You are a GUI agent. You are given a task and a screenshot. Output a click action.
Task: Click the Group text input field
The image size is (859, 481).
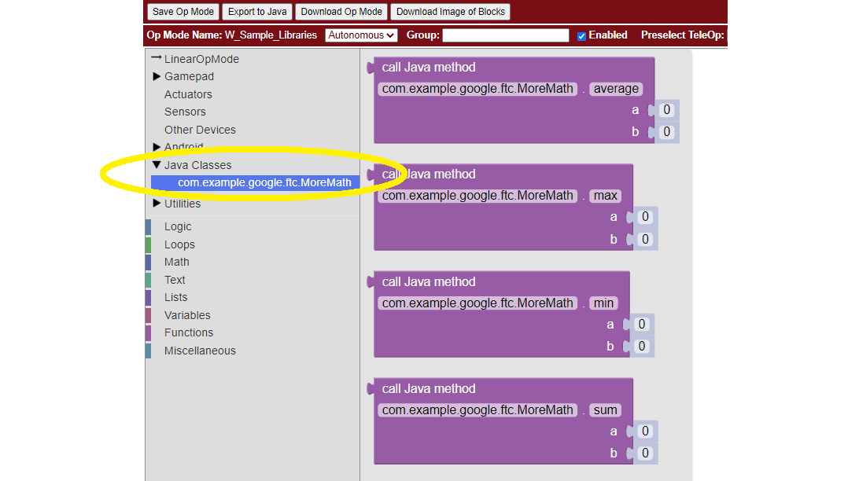[x=505, y=35]
